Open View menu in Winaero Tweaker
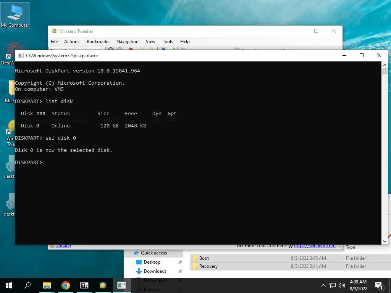This screenshot has height=293, width=391. click(150, 42)
